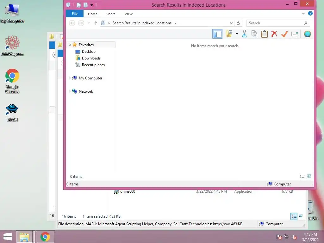
Task: Select Network in navigation pane
Action: tap(86, 91)
